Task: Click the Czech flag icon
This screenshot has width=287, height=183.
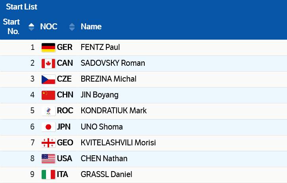Action: (48, 79)
